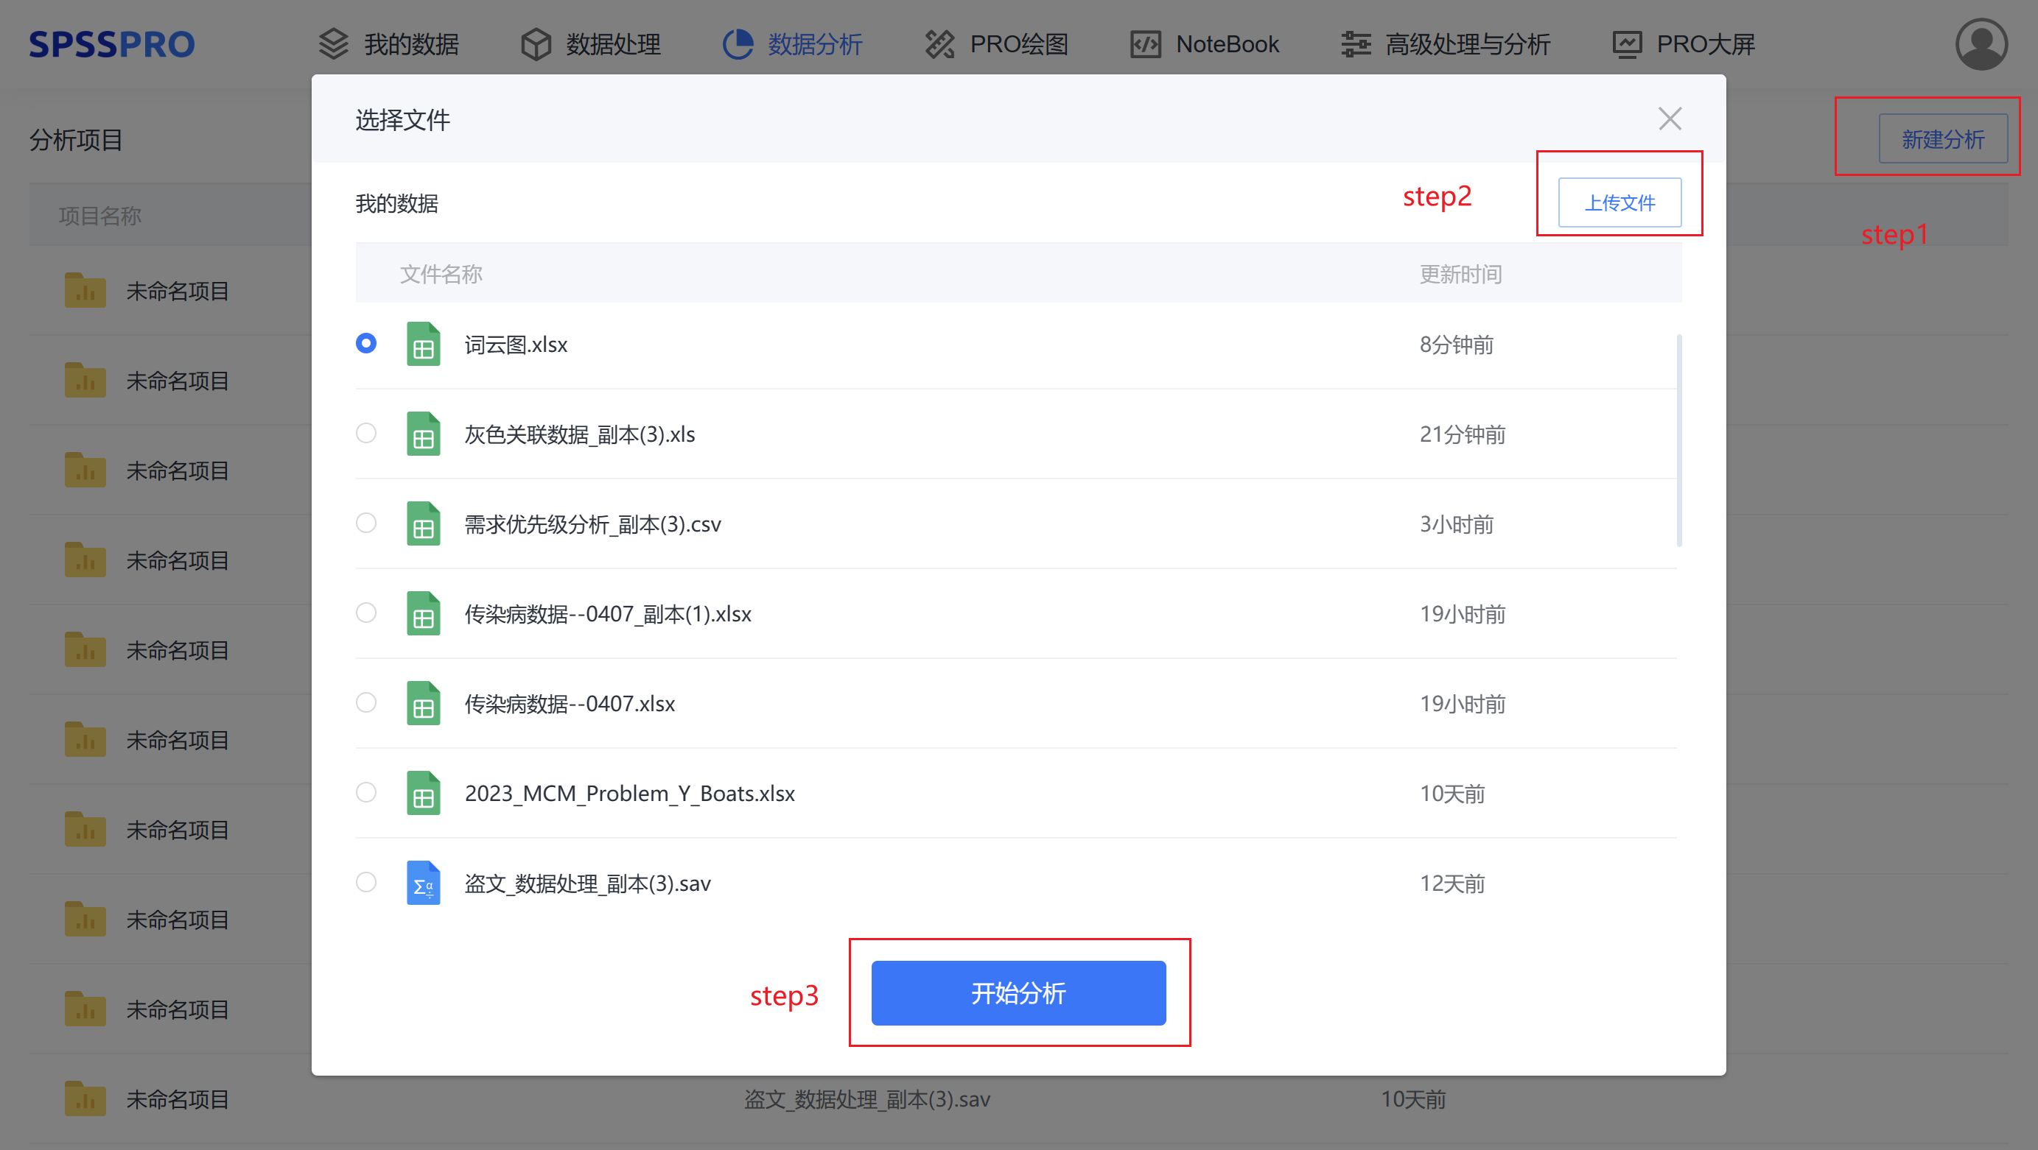2038x1150 pixels.
Task: Click the file icon for 需求优先级分析_副本(3).csv
Action: 423,523
